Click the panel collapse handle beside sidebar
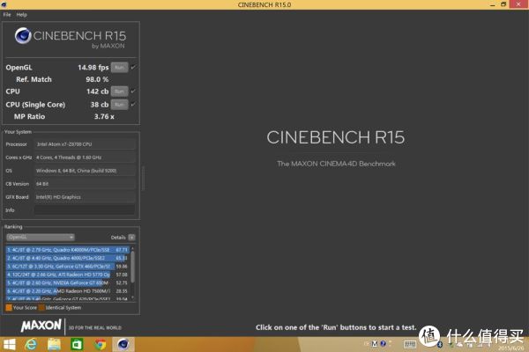 (143, 178)
